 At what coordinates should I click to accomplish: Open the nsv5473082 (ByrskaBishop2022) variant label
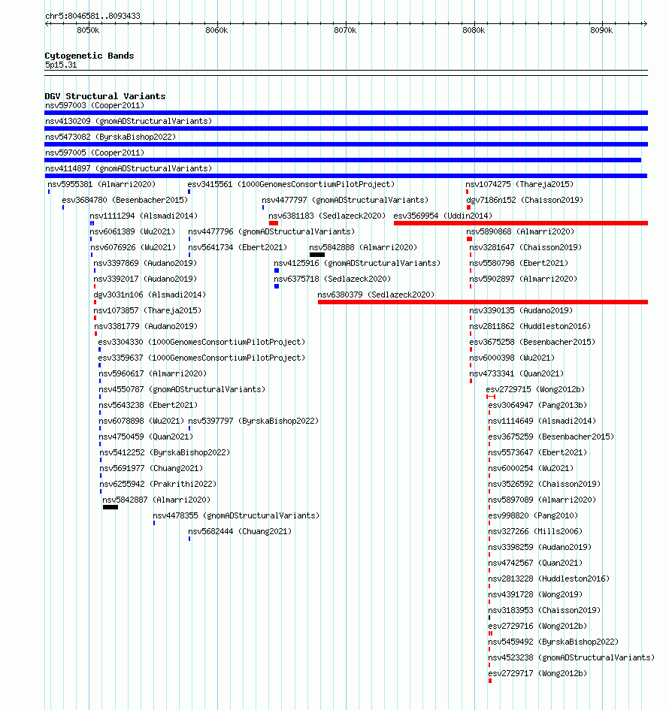point(110,137)
